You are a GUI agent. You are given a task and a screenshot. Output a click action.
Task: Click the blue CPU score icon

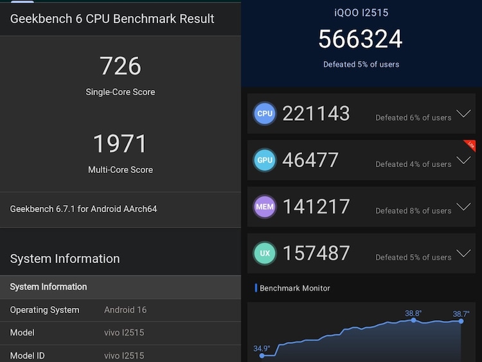tap(265, 114)
